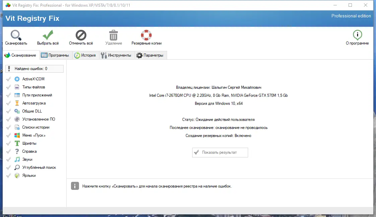This screenshot has width=376, height=217.
Task: Click the Статус: Ожидание действий пользователя text
Action: [218, 120]
